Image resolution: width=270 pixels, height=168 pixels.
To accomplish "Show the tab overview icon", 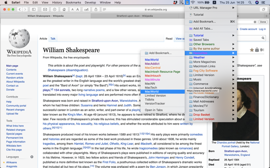I will (x=263, y=10).
